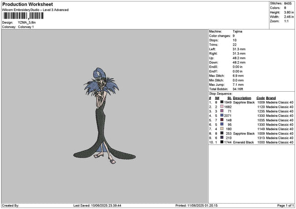Click the Code column header
Image resolution: width=296 pixels, height=209 pixels.
pyautogui.click(x=260, y=98)
